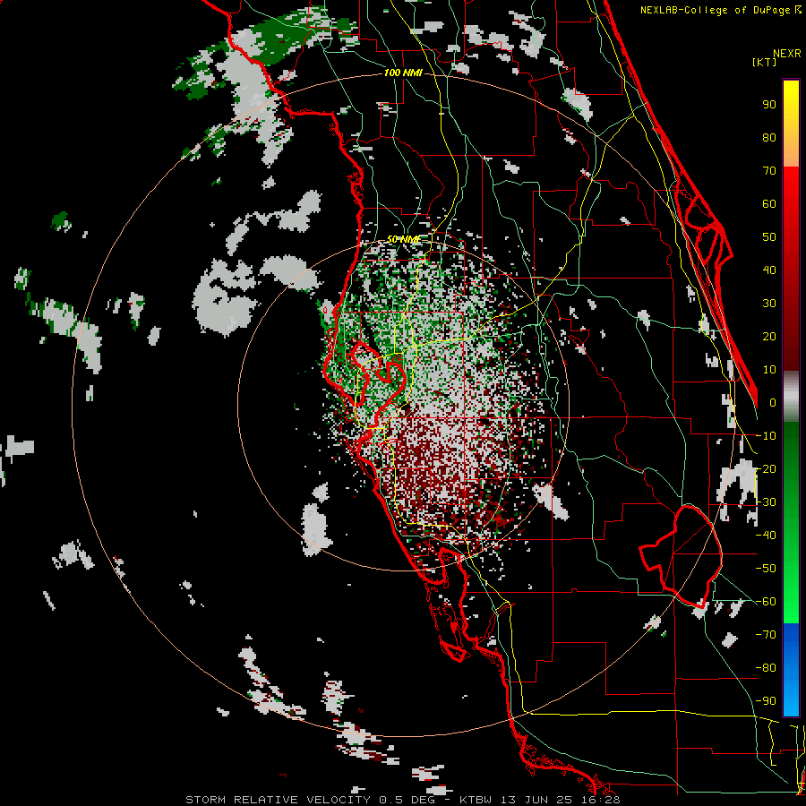Click the -60 scale value

pos(766,602)
